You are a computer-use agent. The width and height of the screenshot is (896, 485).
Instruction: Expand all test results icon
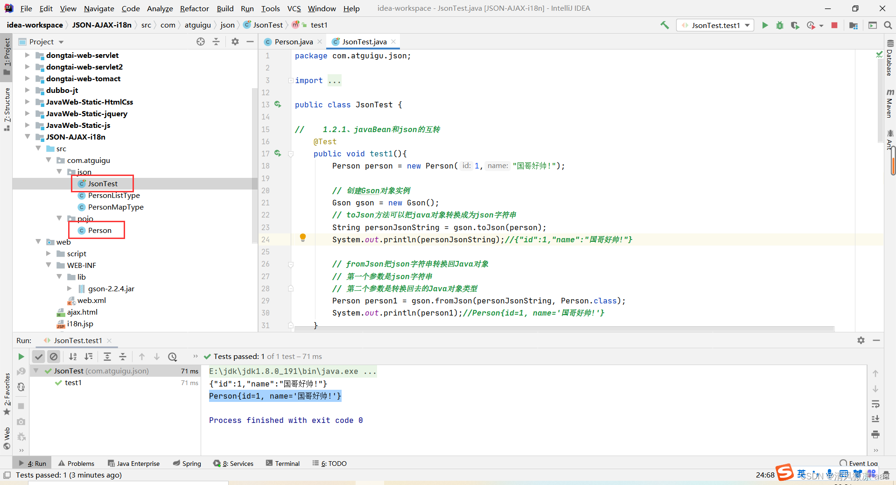click(107, 357)
